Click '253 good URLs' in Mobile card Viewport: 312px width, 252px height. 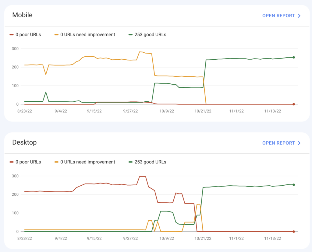[x=151, y=35]
